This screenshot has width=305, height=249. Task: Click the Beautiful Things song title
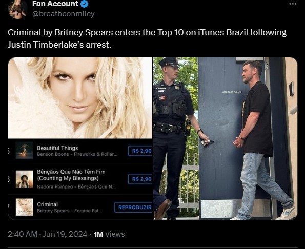pos(57,148)
